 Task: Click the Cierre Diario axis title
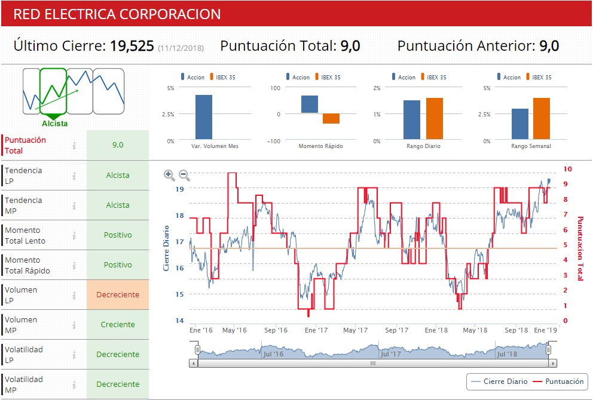click(166, 248)
